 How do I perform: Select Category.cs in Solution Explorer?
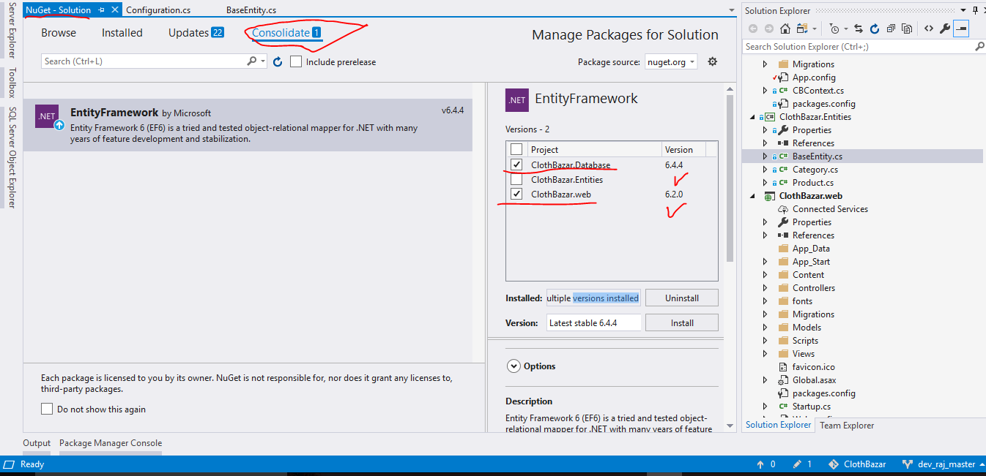815,170
